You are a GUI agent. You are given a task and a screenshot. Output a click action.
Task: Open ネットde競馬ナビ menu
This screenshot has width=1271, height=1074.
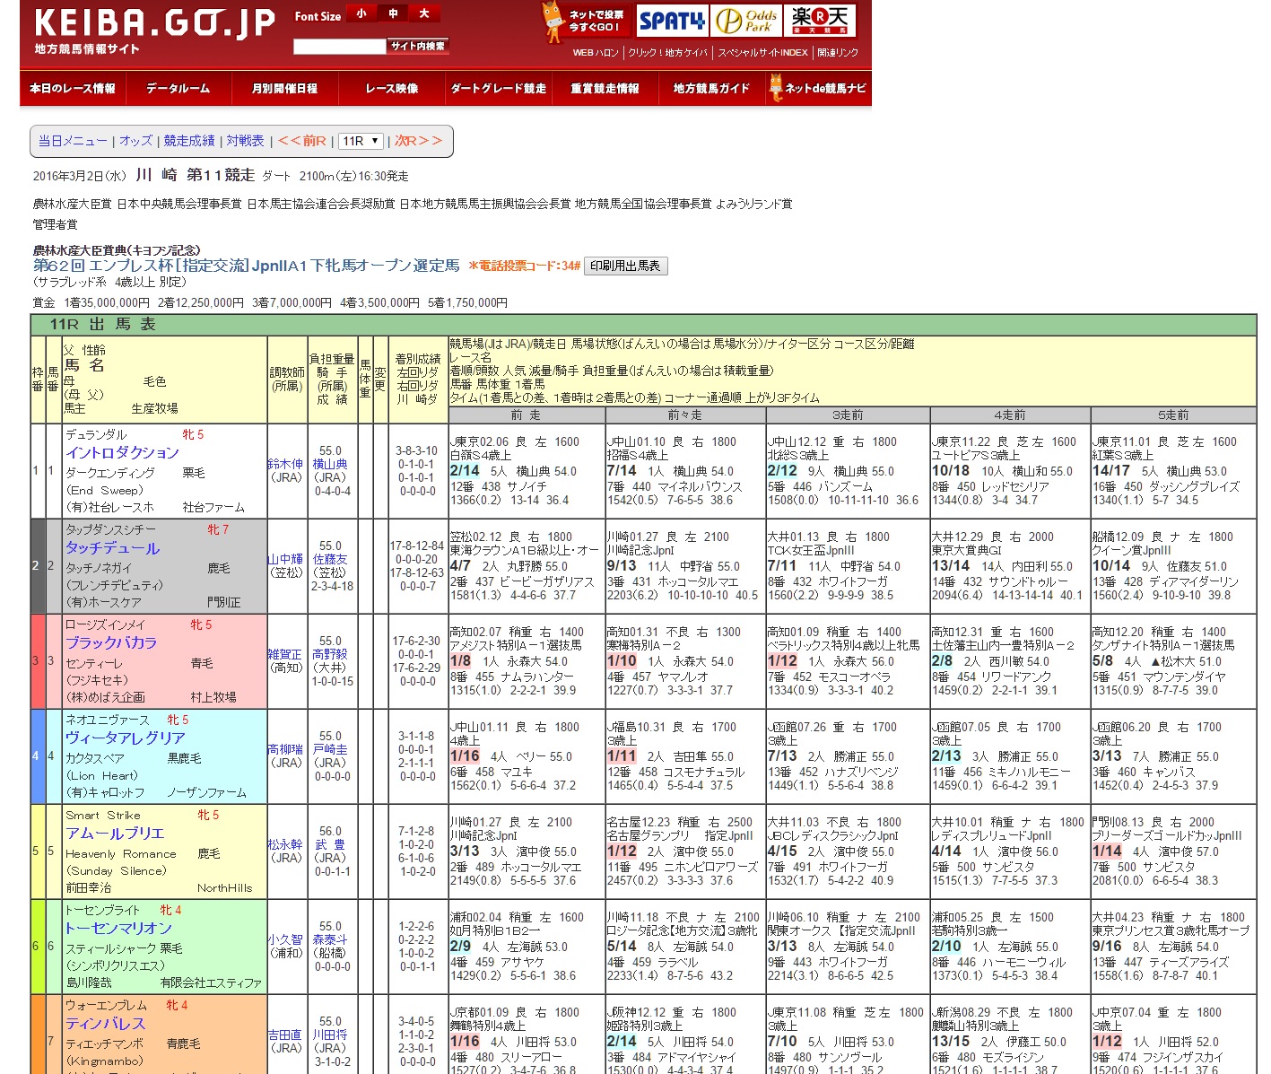(818, 88)
